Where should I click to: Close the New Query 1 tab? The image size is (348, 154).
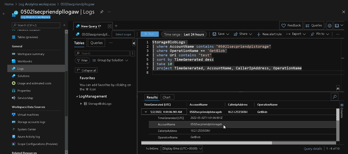coord(109,26)
